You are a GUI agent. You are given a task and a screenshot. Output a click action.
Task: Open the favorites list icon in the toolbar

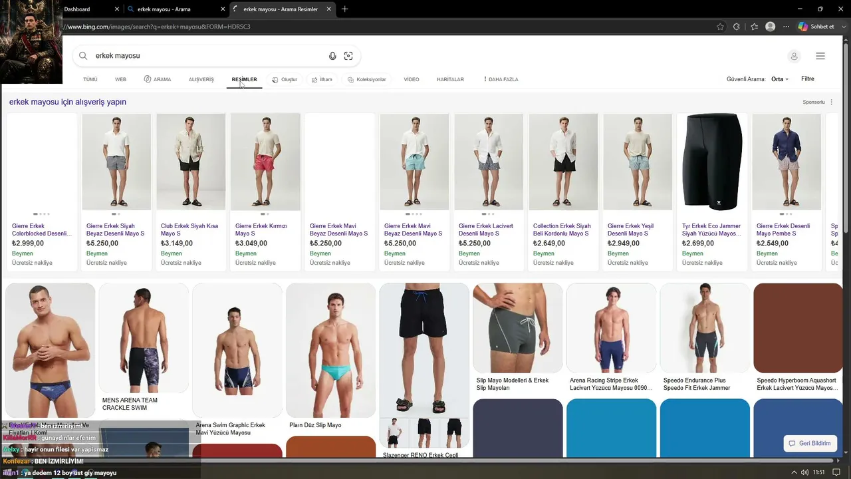tap(754, 27)
